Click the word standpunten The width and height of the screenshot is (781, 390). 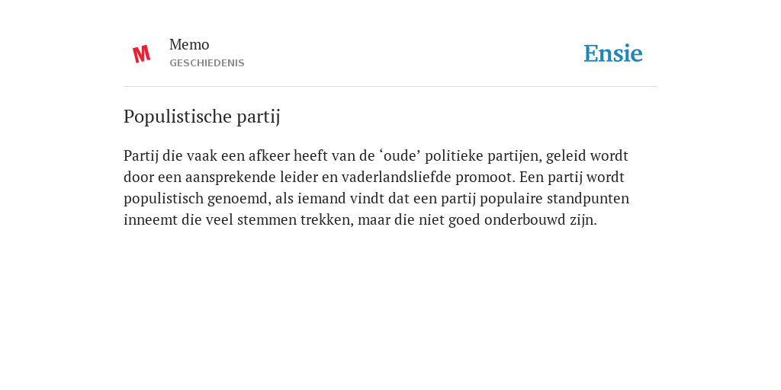tap(588, 199)
